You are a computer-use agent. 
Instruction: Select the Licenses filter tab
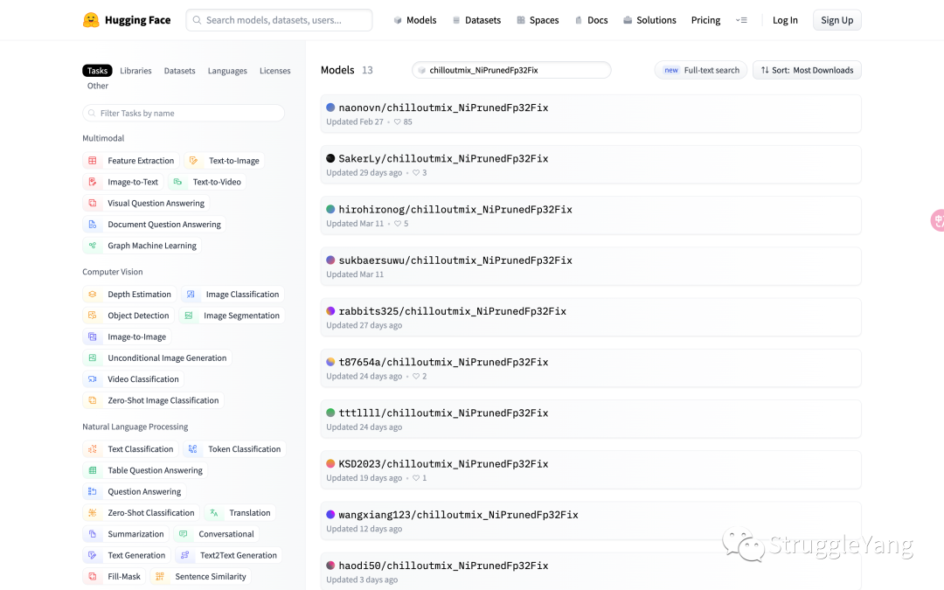(275, 71)
